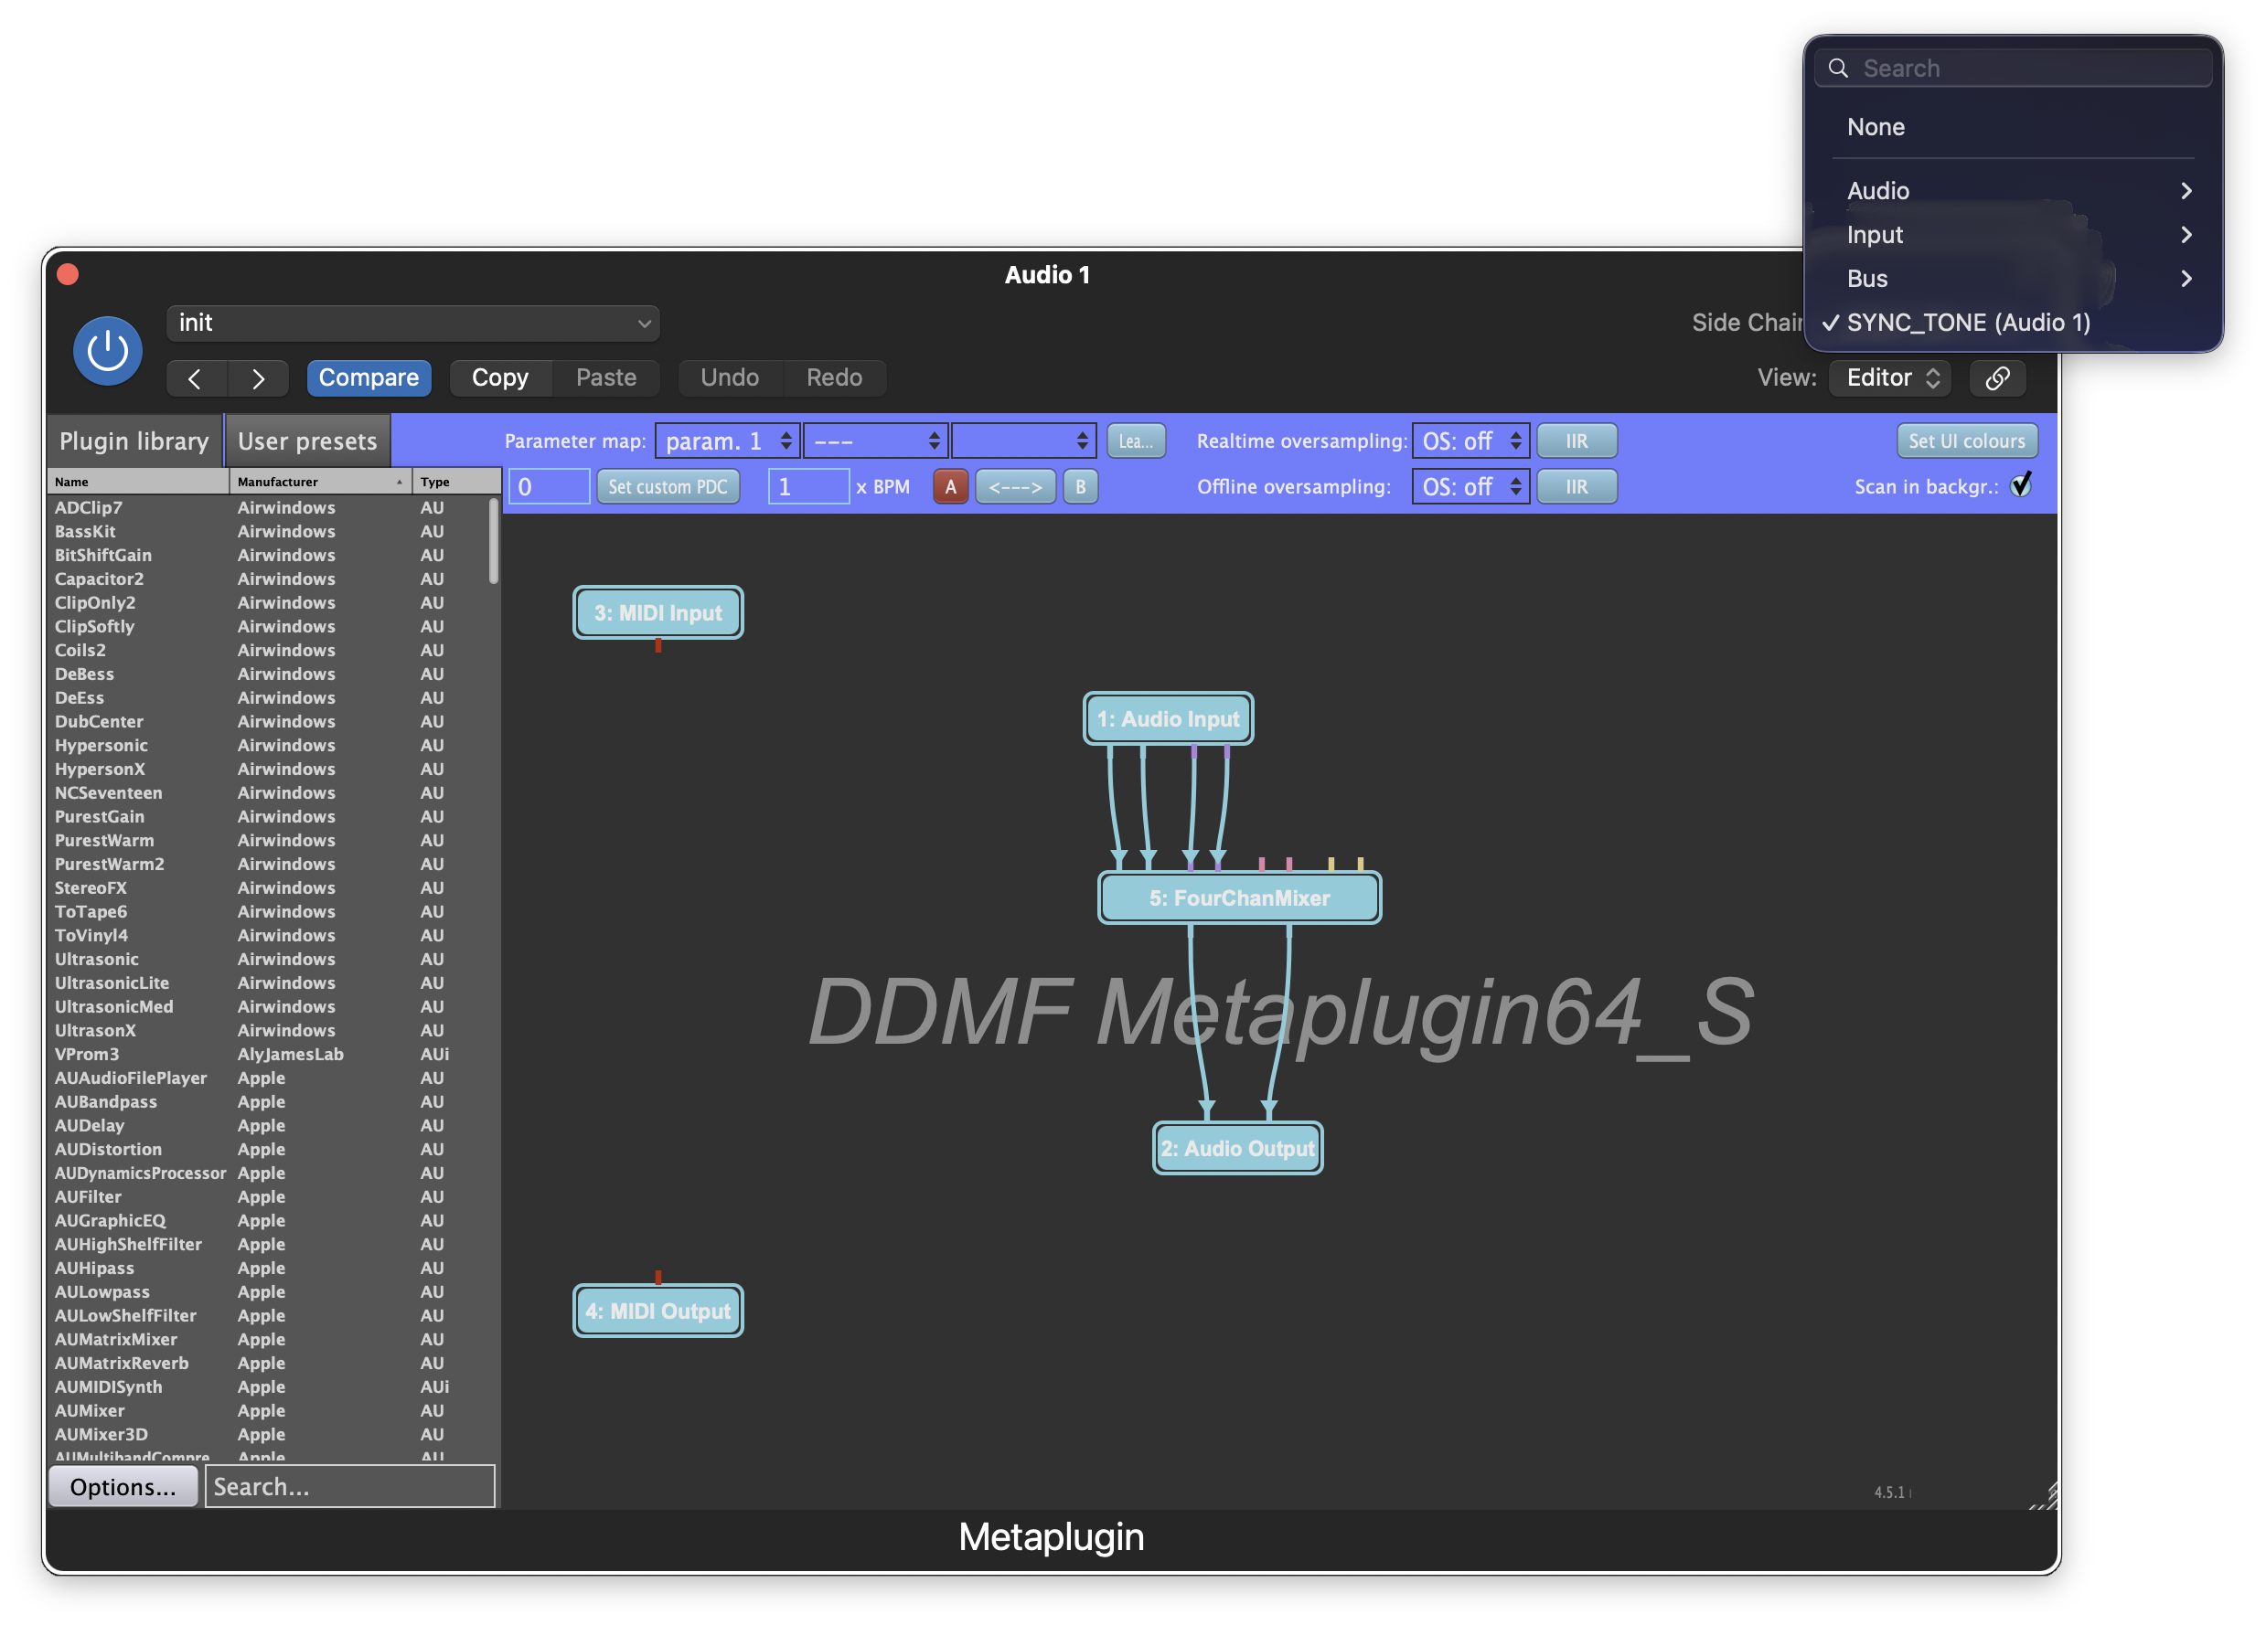Toggle Offline oversampling IIR button
The height and width of the screenshot is (1625, 2266).
click(x=1576, y=486)
